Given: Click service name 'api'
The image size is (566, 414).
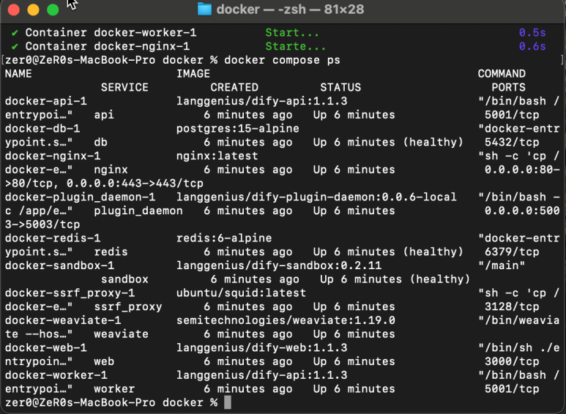Looking at the screenshot, I should 104,115.
